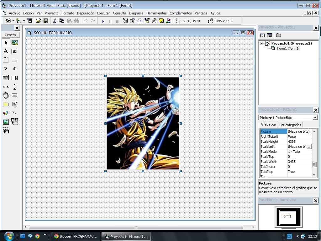Select the OptionButton control tool
The width and height of the screenshot is (321, 241).
(14, 68)
